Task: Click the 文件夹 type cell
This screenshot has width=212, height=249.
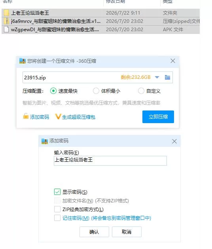Action: tap(170, 13)
